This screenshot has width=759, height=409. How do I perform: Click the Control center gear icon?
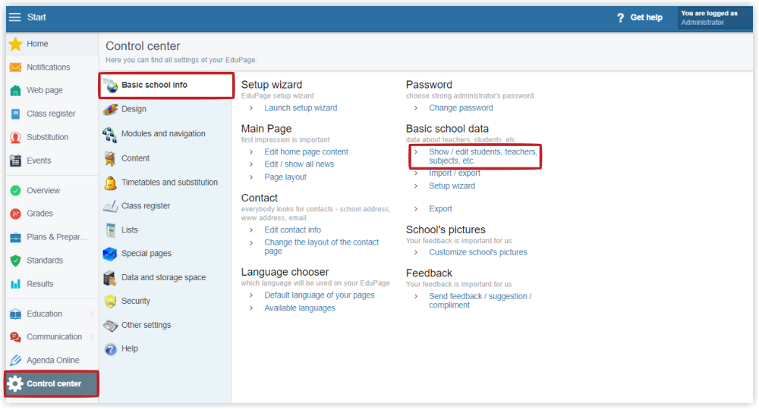click(15, 384)
